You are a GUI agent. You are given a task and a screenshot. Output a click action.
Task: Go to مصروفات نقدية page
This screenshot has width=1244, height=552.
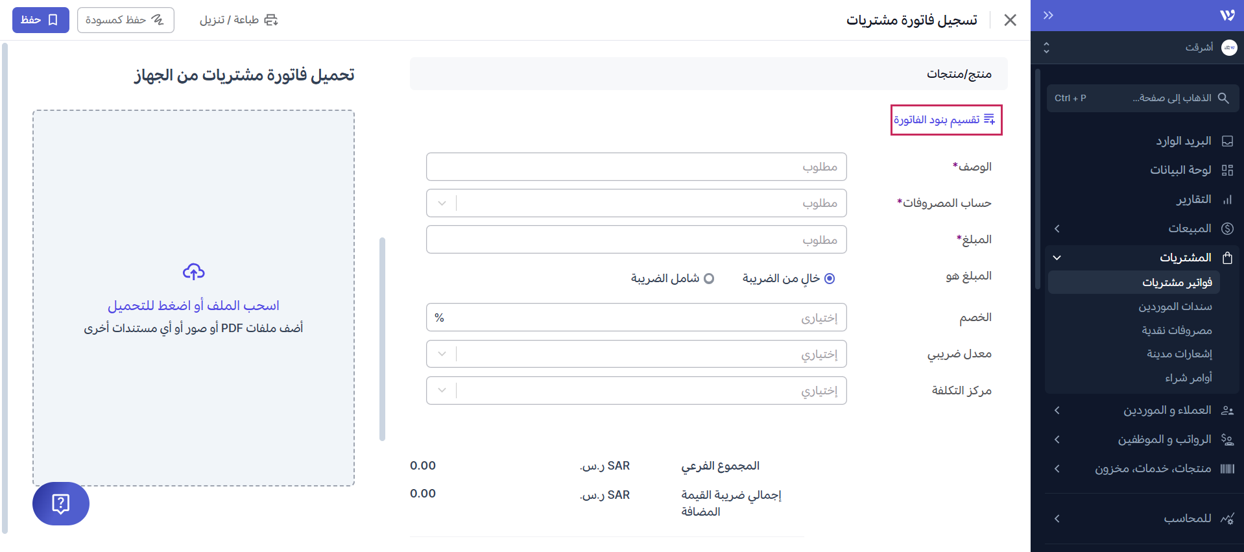1177,330
